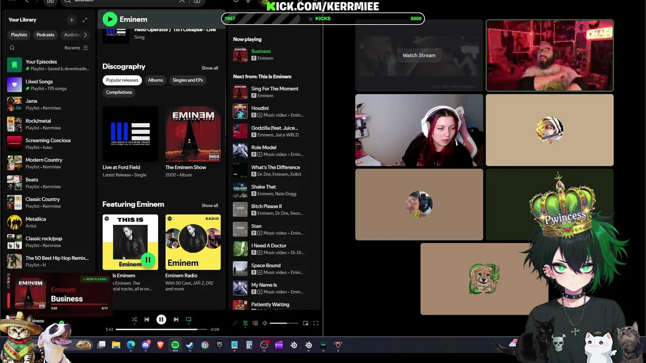The height and width of the screenshot is (363, 646).
Task: Click Show all next to Featuring Eminem
Action: [x=210, y=206]
